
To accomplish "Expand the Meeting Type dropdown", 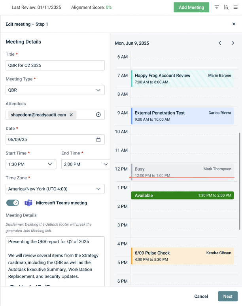I will pos(55,90).
